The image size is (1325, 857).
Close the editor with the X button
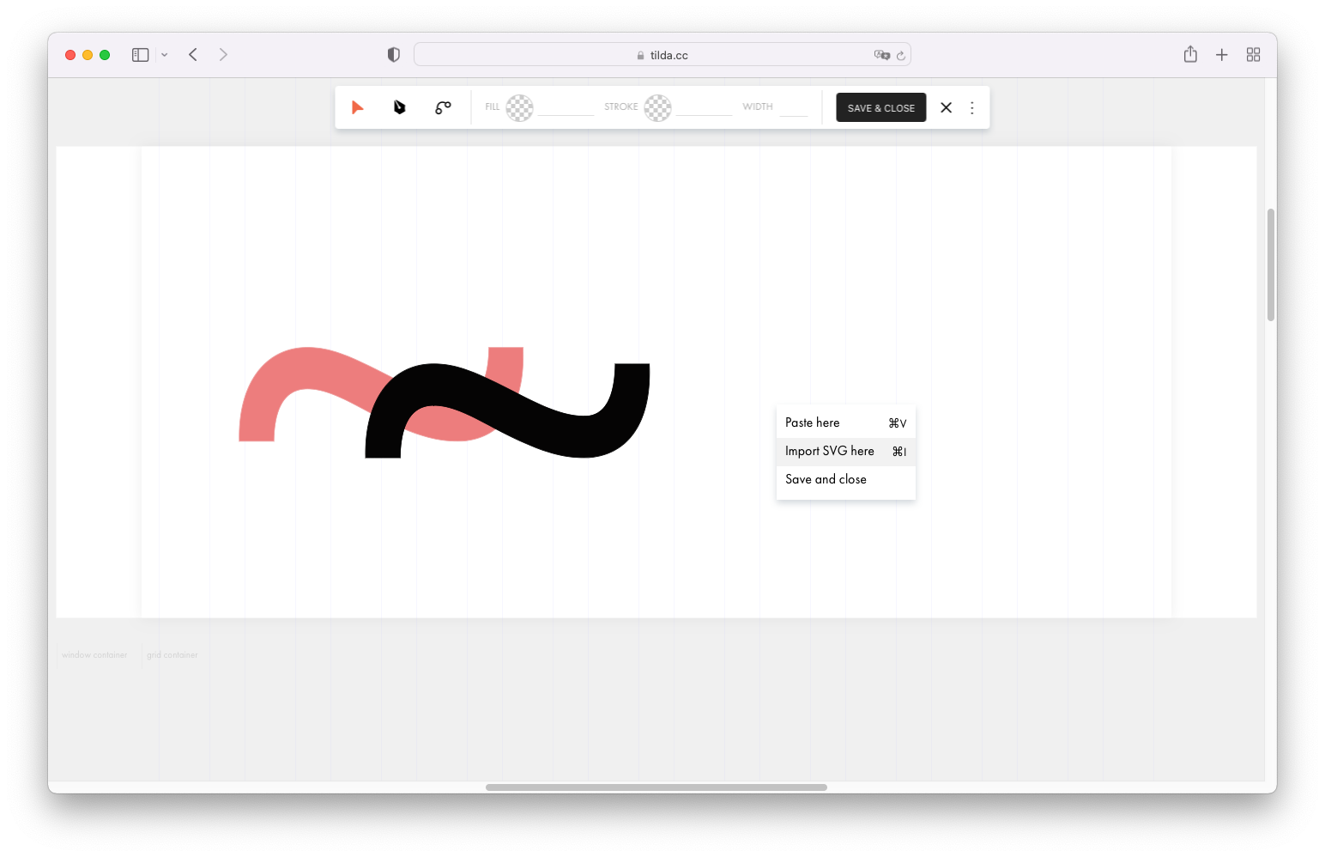click(x=946, y=107)
